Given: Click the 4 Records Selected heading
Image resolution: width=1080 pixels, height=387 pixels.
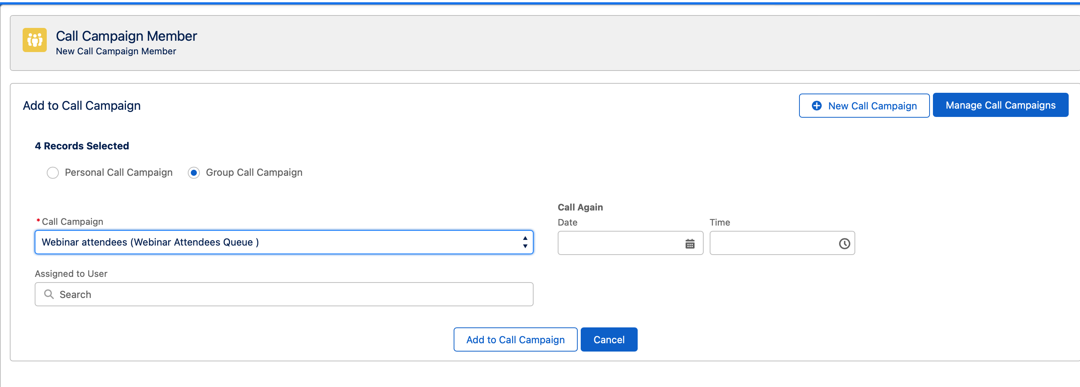Looking at the screenshot, I should [x=82, y=146].
